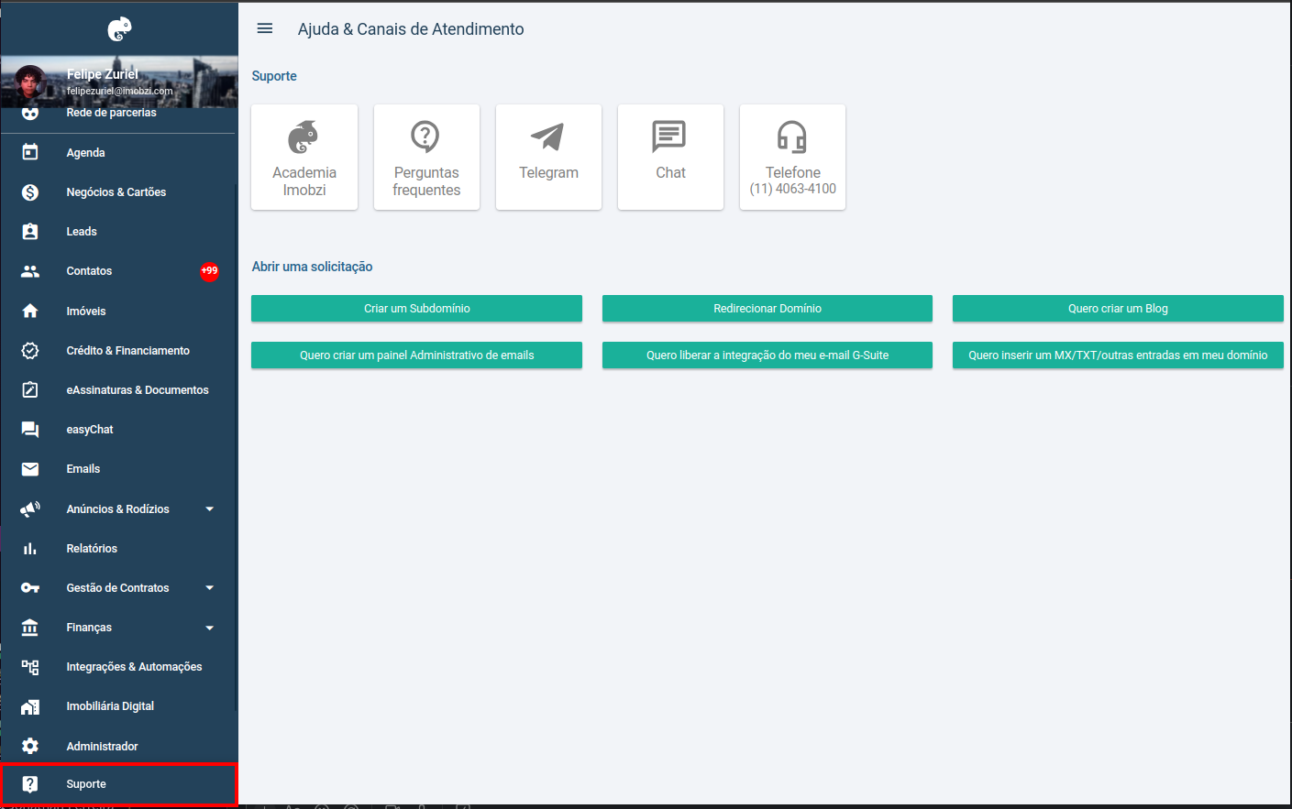Click the Agenda calendar icon

[x=30, y=152]
